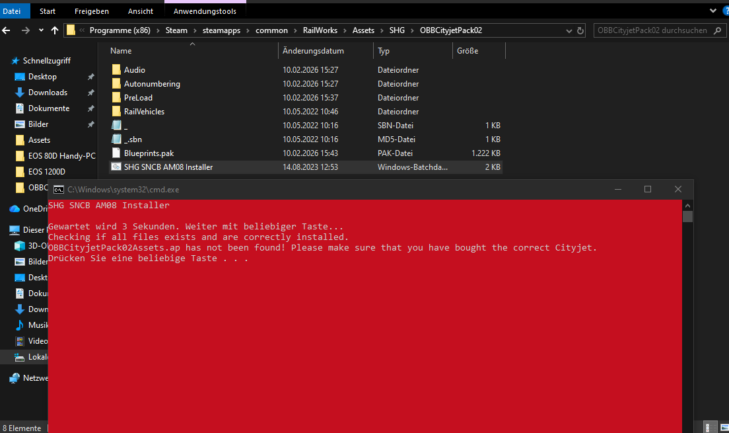The width and height of the screenshot is (729, 433).
Task: Open Dokumente in the quick access list
Action: [x=48, y=108]
